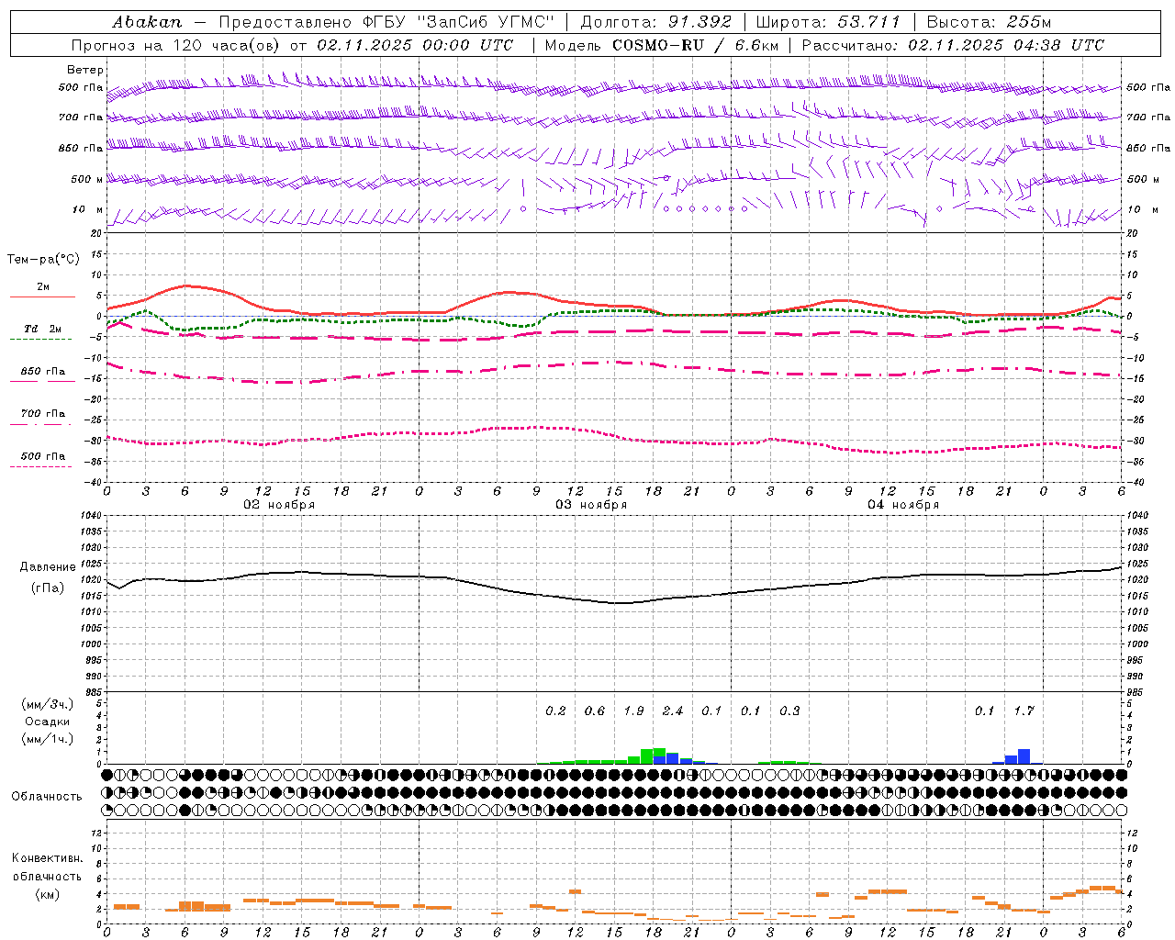Click the (гПа) unit under Давление
This screenshot has height=940, width=1175.
click(x=48, y=588)
